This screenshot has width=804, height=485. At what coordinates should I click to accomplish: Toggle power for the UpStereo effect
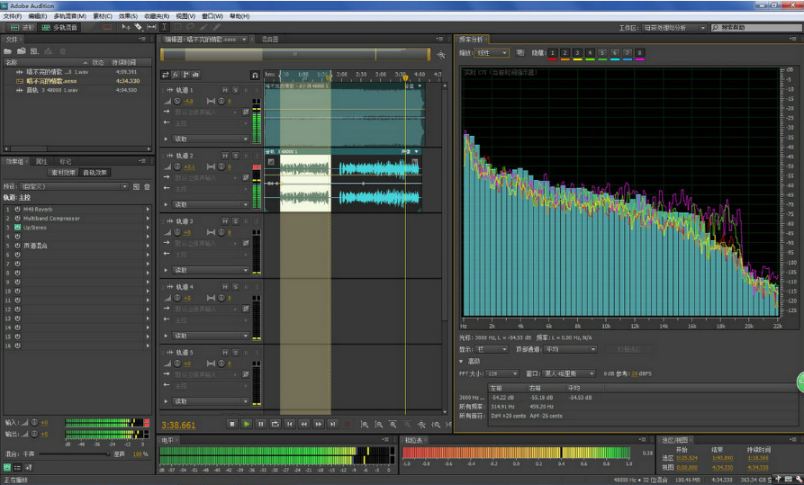point(17,227)
